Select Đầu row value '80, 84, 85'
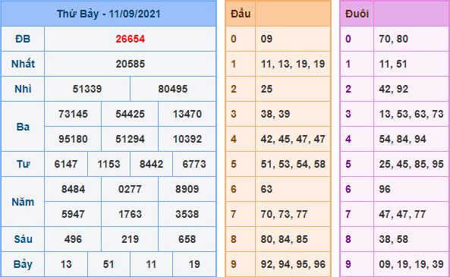Viewport: 450px width, 277px height. [284, 239]
